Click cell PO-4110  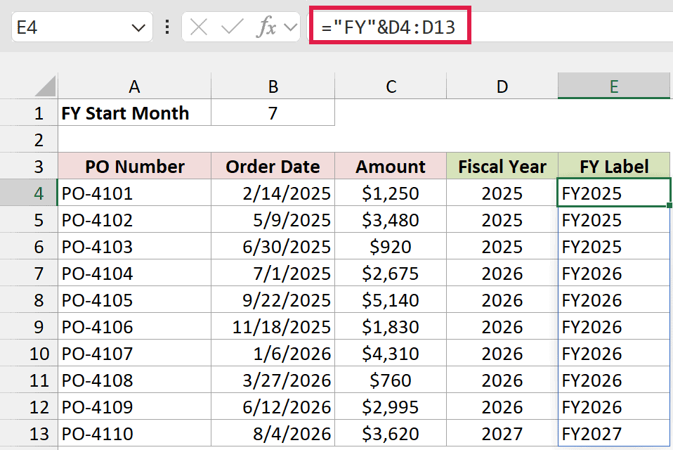[134, 433]
